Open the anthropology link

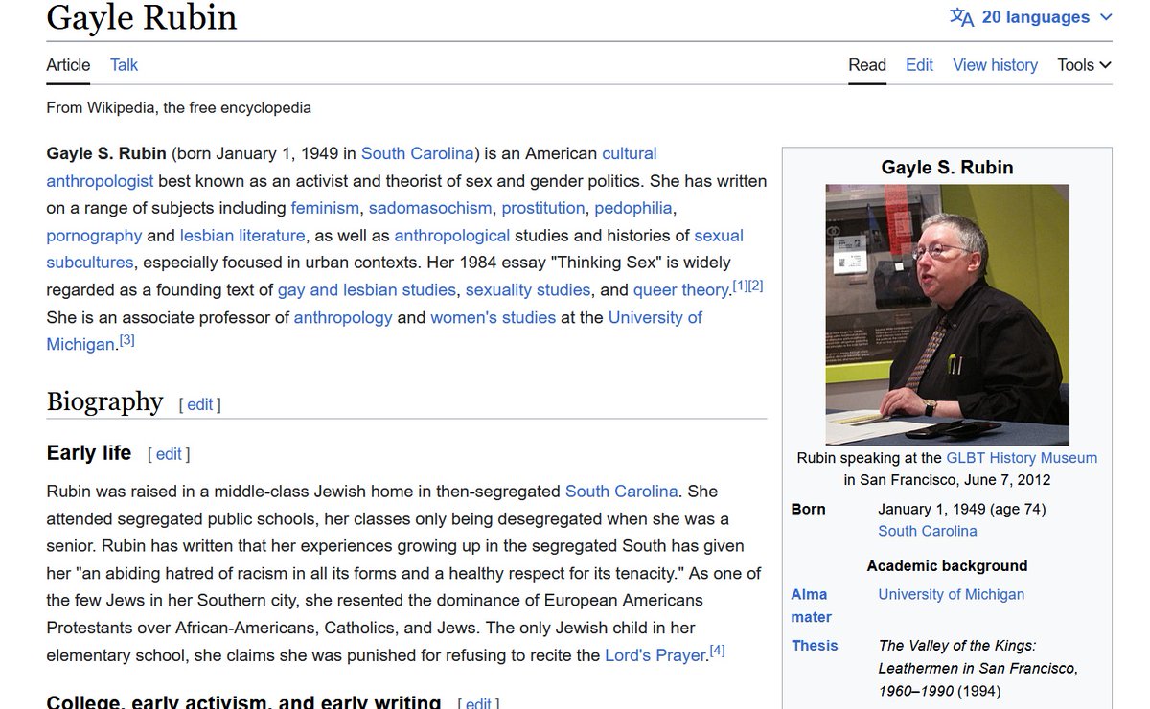pyautogui.click(x=343, y=317)
